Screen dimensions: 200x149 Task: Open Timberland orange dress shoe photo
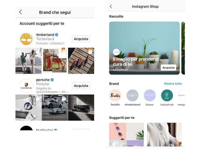(55, 61)
